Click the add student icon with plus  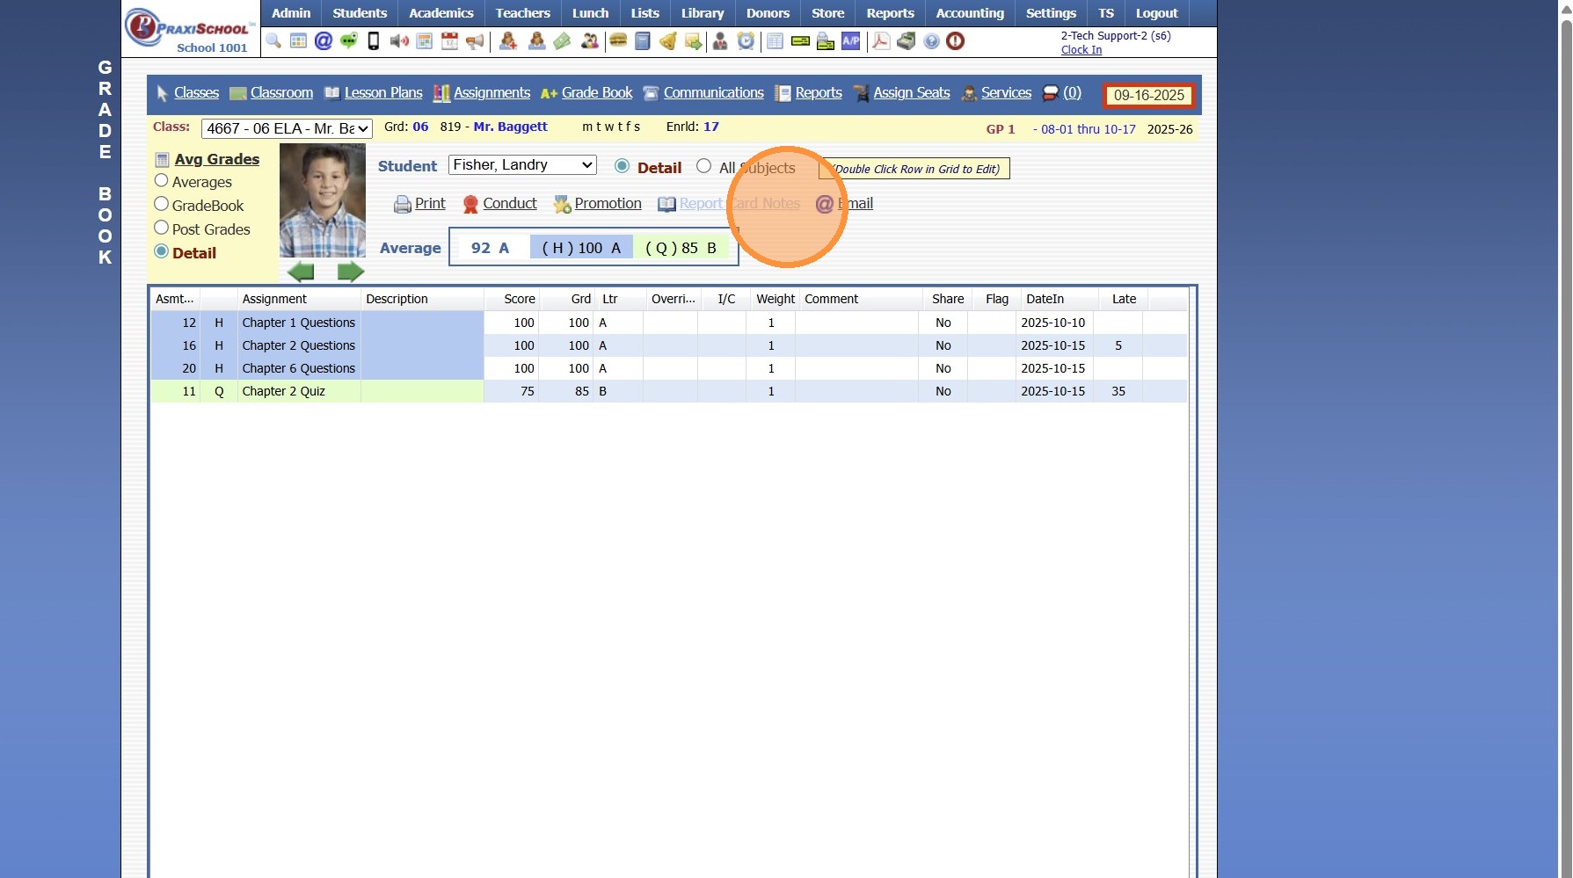pyautogui.click(x=508, y=41)
